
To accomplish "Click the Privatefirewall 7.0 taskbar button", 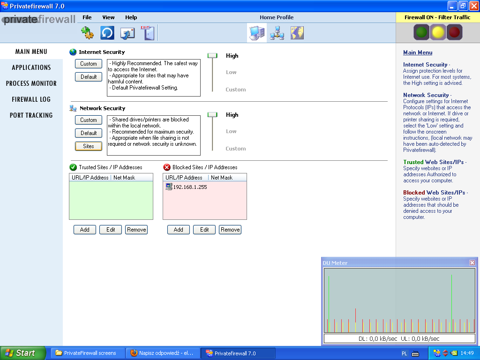I will [x=238, y=353].
